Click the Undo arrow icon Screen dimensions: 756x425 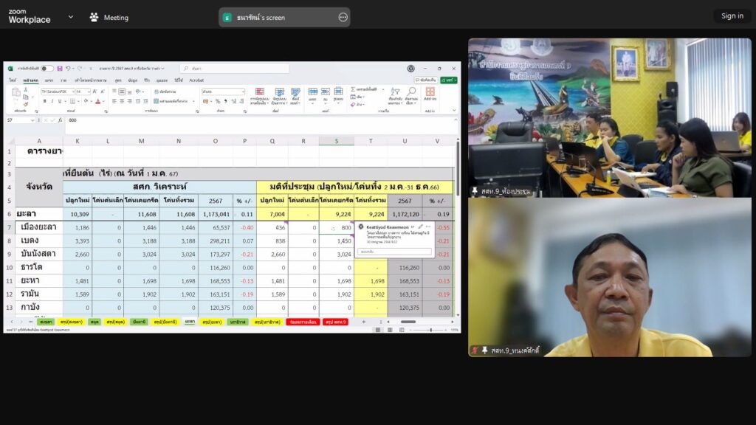click(x=68, y=69)
